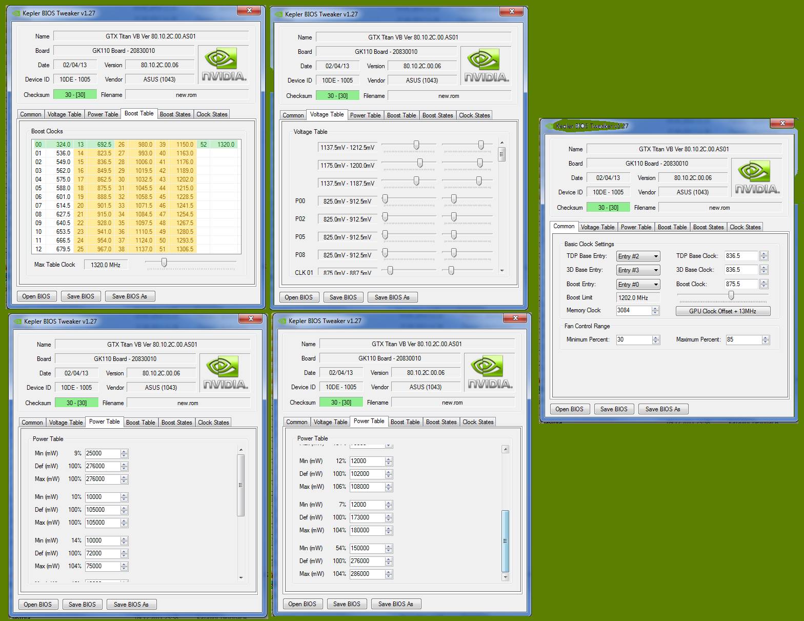Click the first slider handle in the P00 voltage row
The image size is (804, 621).
tap(385, 199)
